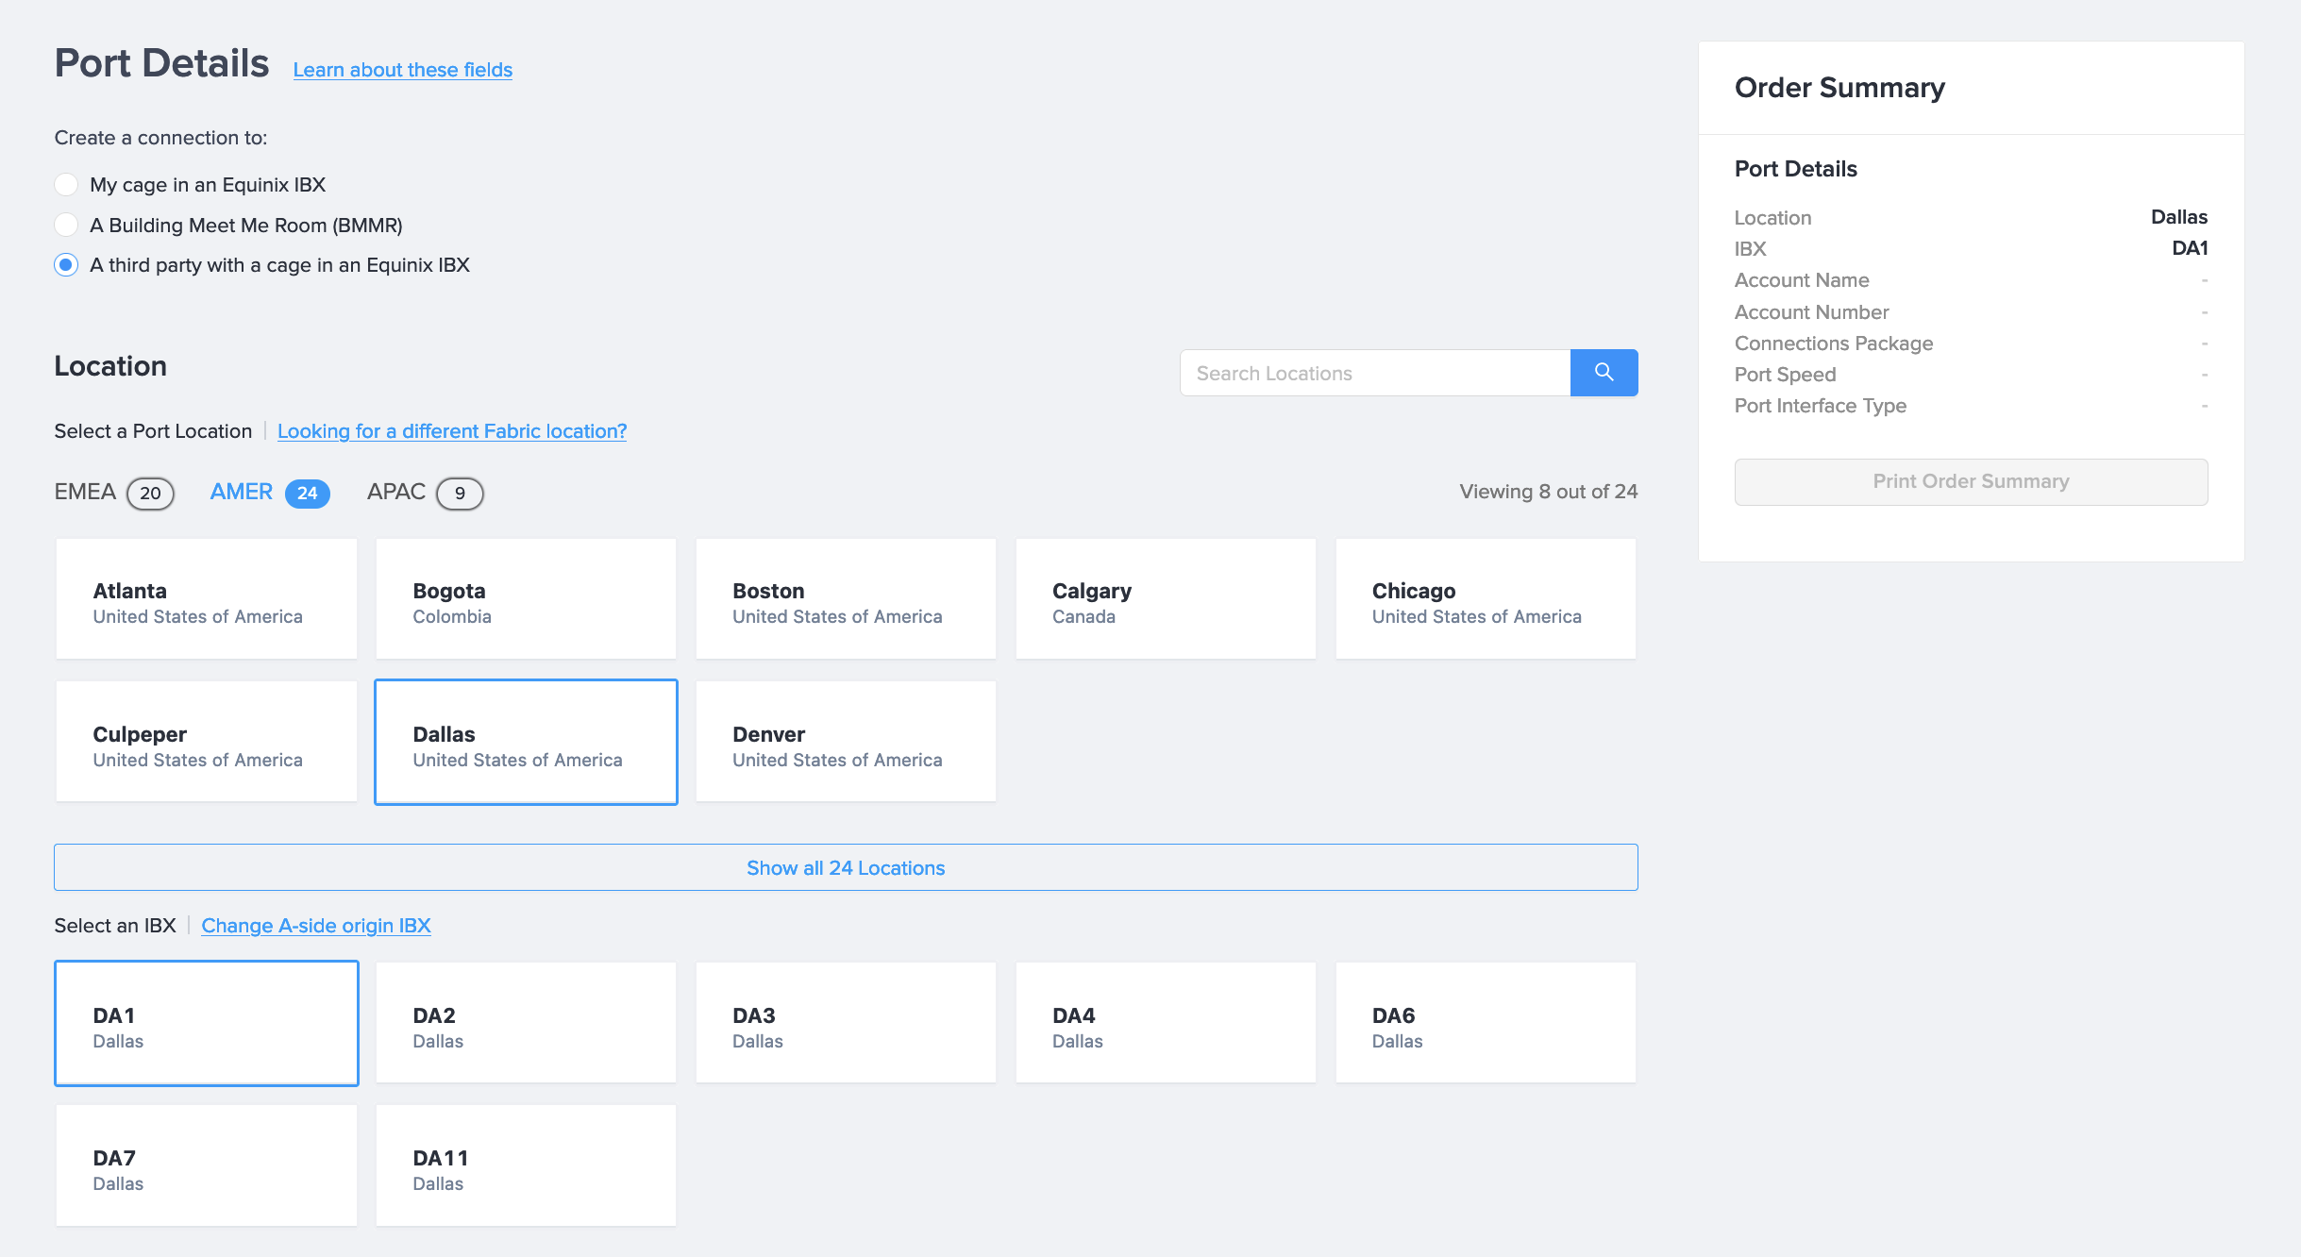
Task: Expand Show all 24 Locations
Action: click(847, 867)
